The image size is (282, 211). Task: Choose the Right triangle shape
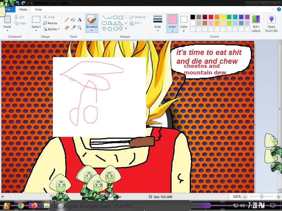(121, 23)
